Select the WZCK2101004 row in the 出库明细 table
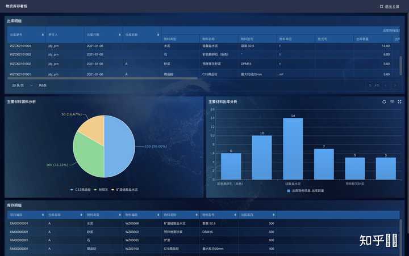 click(x=203, y=46)
